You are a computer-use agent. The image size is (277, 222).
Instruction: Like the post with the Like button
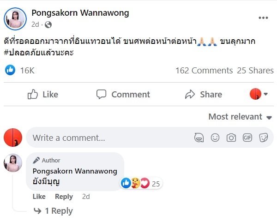43,94
